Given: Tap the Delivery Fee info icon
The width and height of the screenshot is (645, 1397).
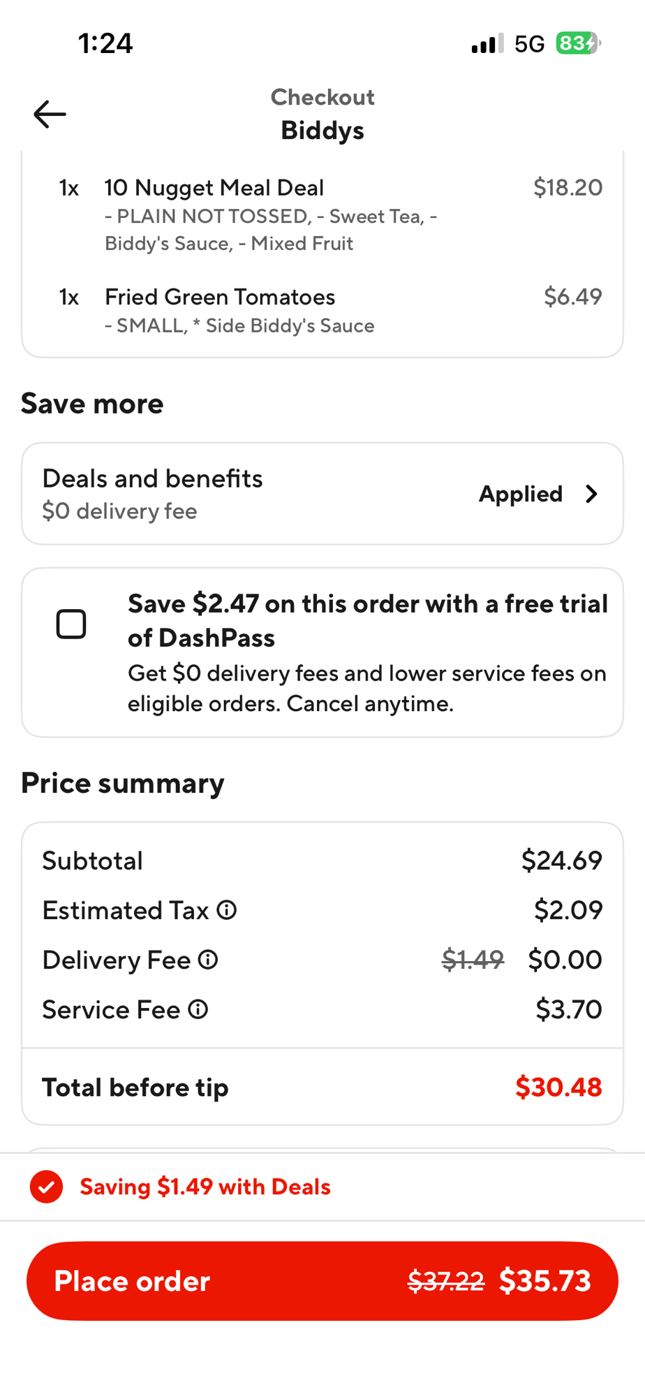Looking at the screenshot, I should (x=208, y=960).
